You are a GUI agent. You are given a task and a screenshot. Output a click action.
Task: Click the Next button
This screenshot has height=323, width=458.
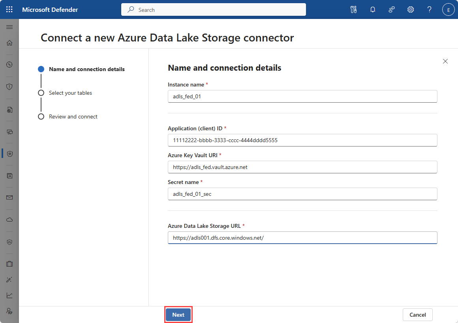[x=178, y=315]
